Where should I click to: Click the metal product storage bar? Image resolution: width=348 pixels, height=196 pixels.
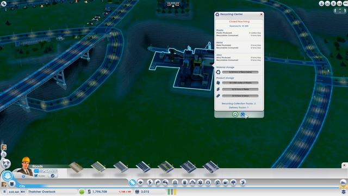click(240, 89)
